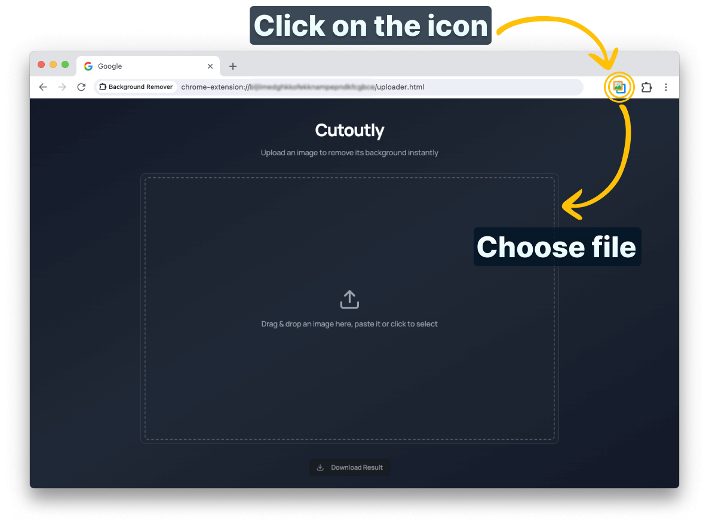Open the Cutoutly extension toolbar icon

click(x=619, y=87)
